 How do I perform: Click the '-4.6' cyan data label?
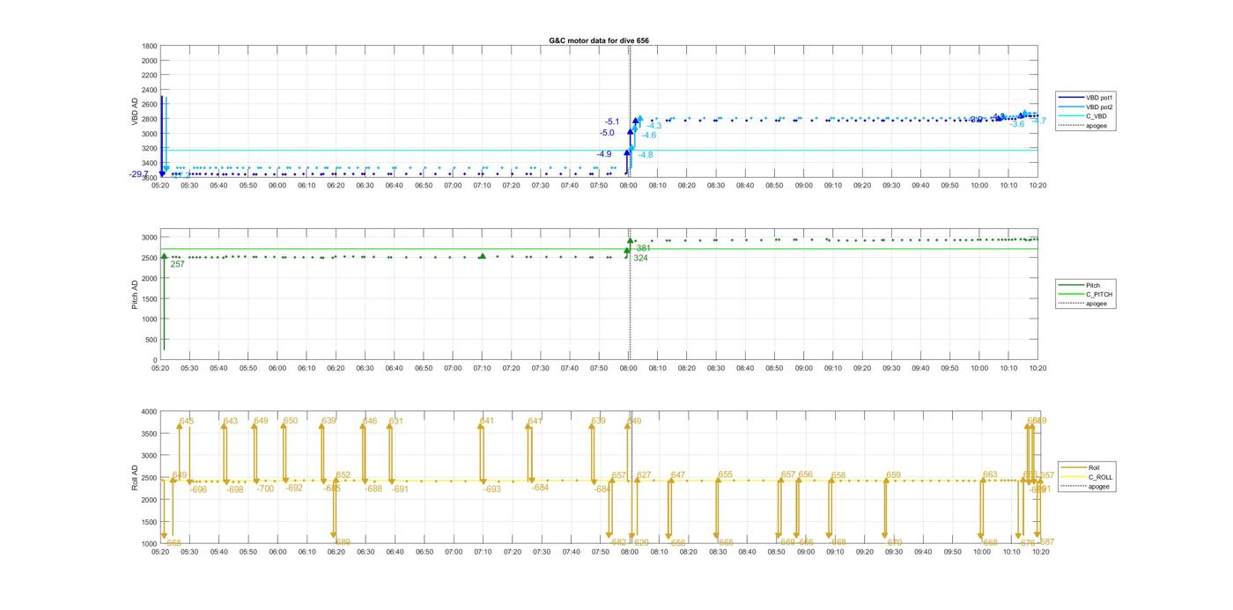click(x=648, y=136)
